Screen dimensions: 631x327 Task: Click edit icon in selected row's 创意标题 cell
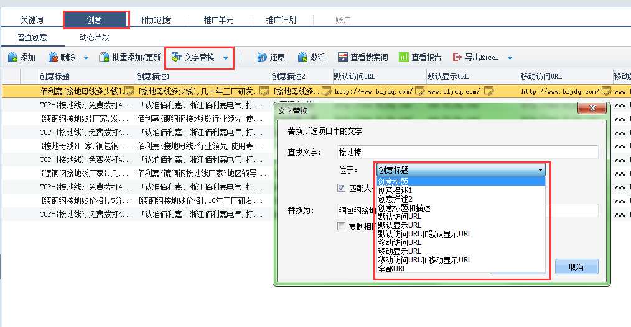[129, 91]
